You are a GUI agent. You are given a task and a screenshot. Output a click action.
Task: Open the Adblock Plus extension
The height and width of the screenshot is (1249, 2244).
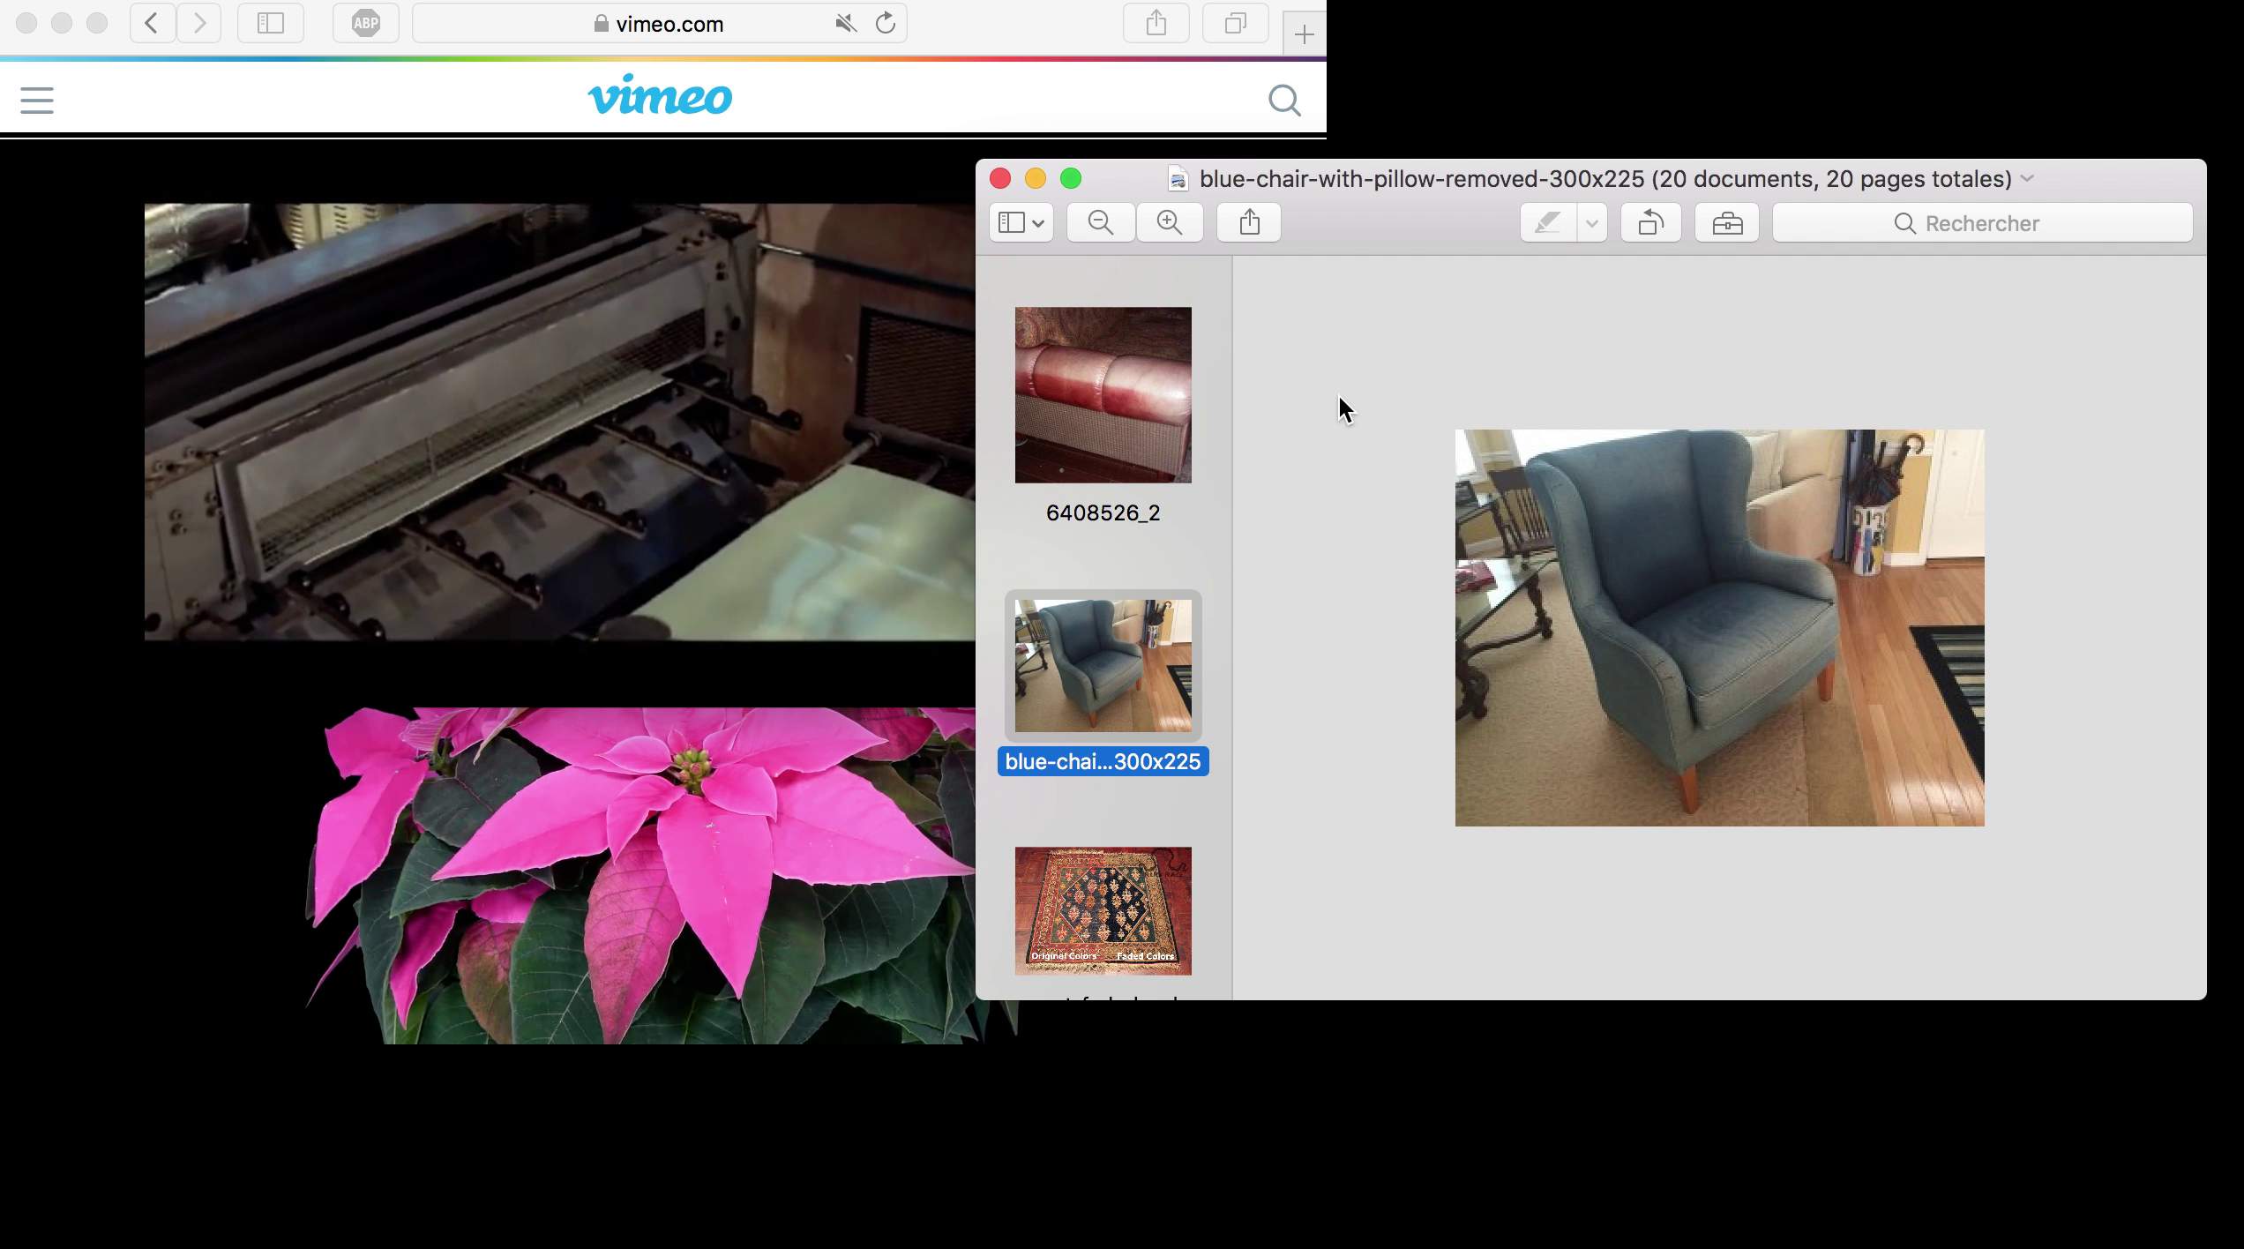(366, 24)
